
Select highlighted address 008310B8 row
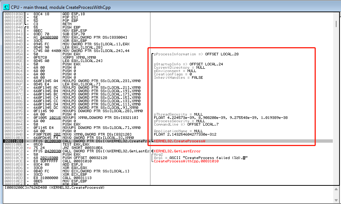click(x=168, y=141)
